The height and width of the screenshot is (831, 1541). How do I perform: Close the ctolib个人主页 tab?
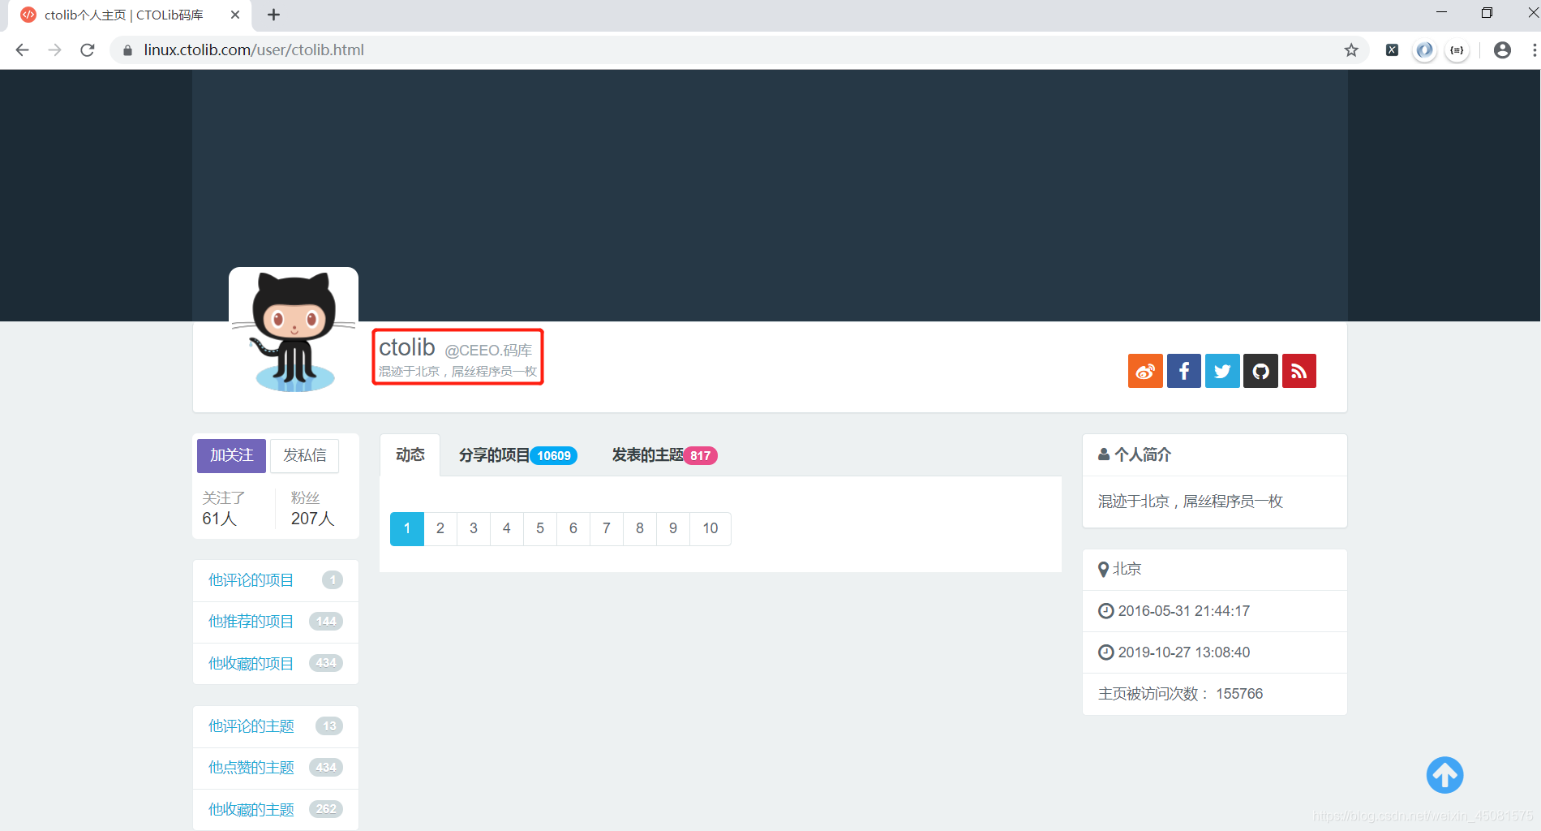click(x=235, y=15)
